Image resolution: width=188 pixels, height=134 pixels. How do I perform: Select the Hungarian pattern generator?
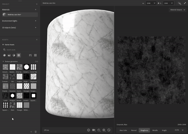[34, 86]
